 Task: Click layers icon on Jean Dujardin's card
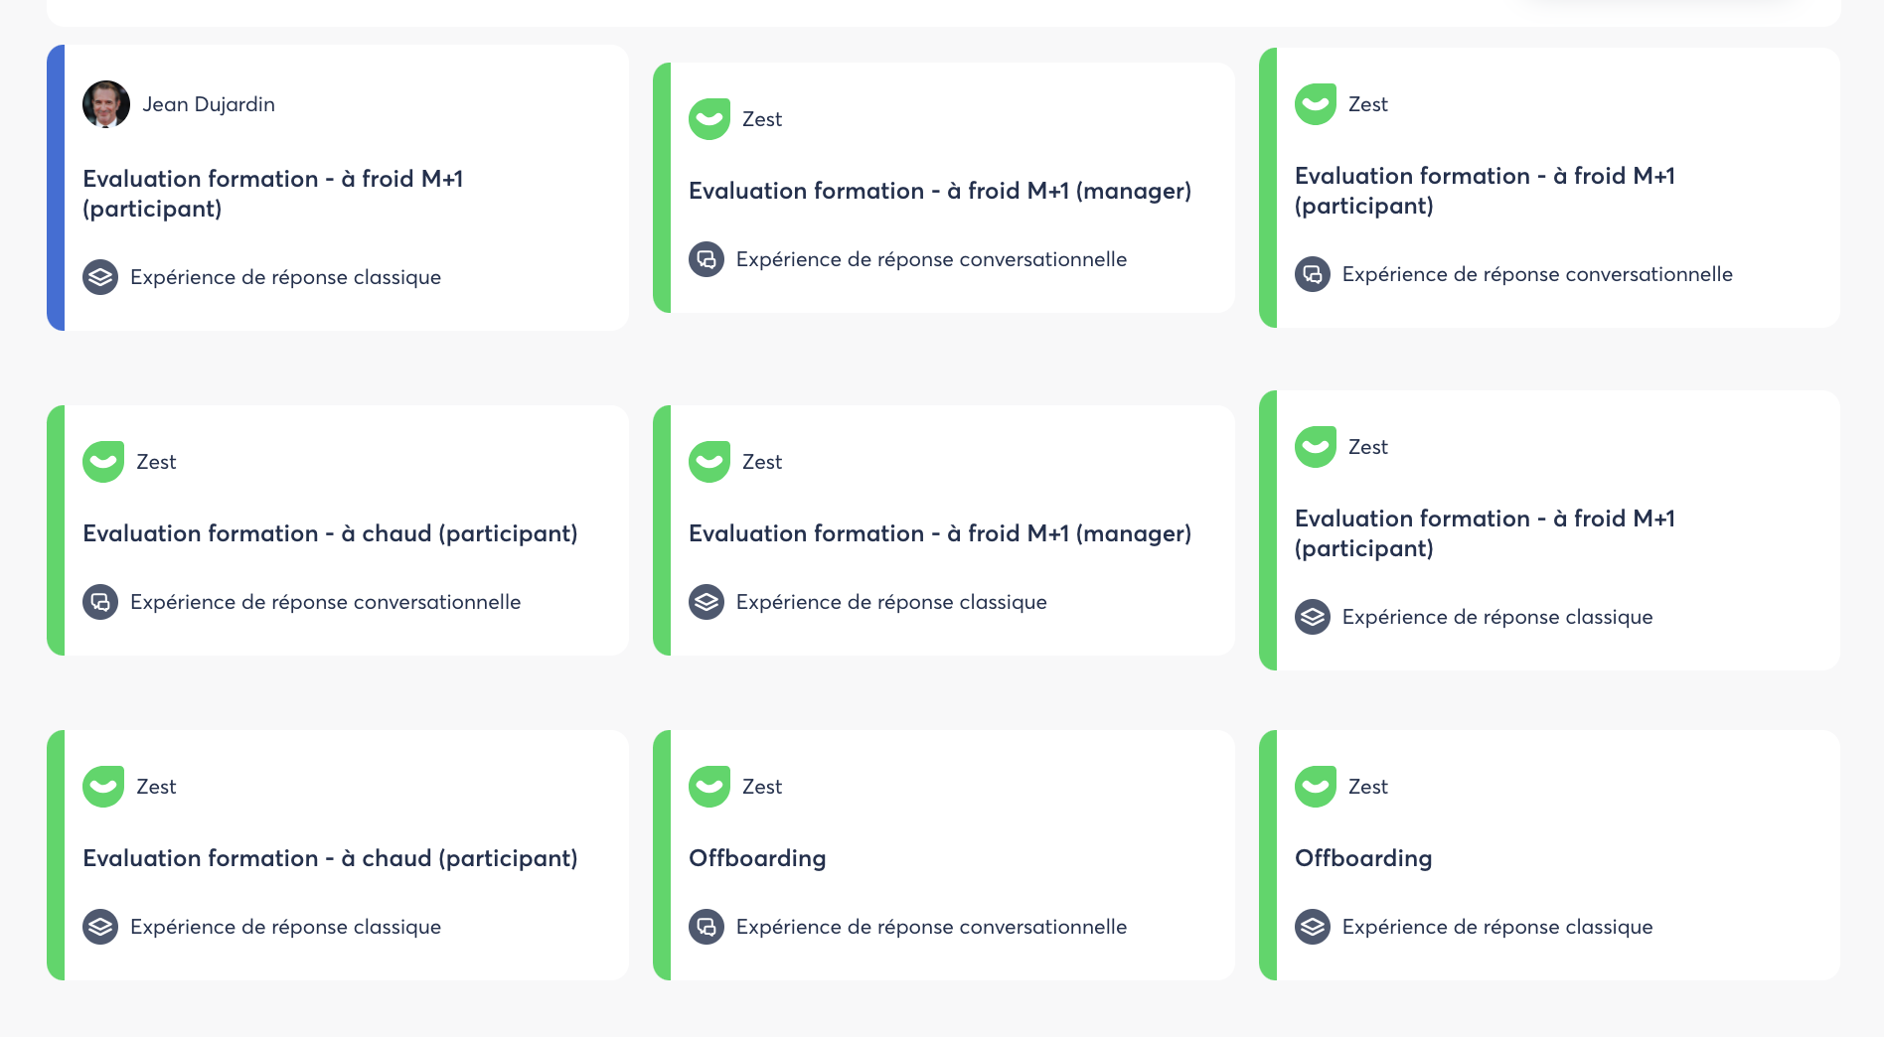point(100,277)
